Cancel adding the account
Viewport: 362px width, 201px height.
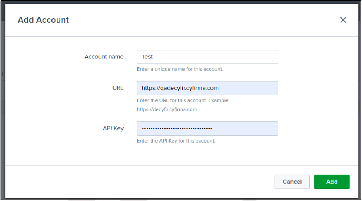(x=292, y=182)
